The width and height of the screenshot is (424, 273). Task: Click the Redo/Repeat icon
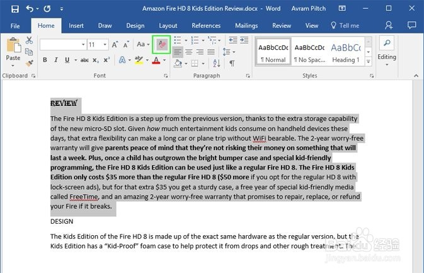point(47,9)
